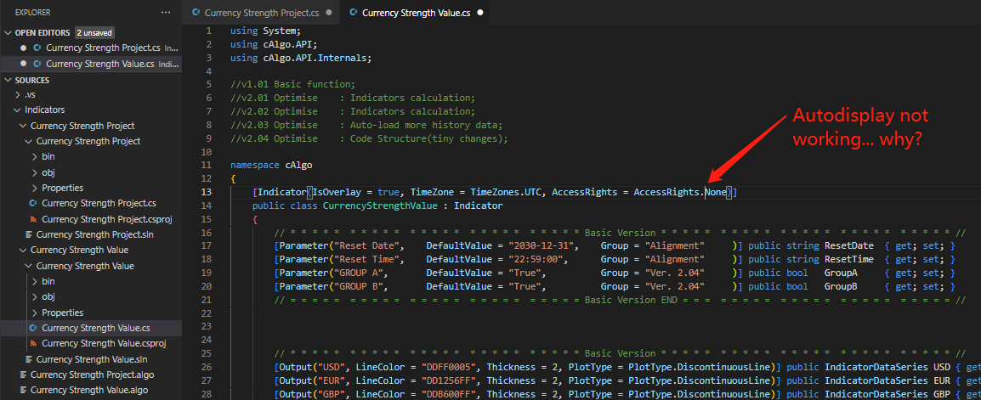Click the file icon of Currency Strength Value.sln

click(x=28, y=359)
